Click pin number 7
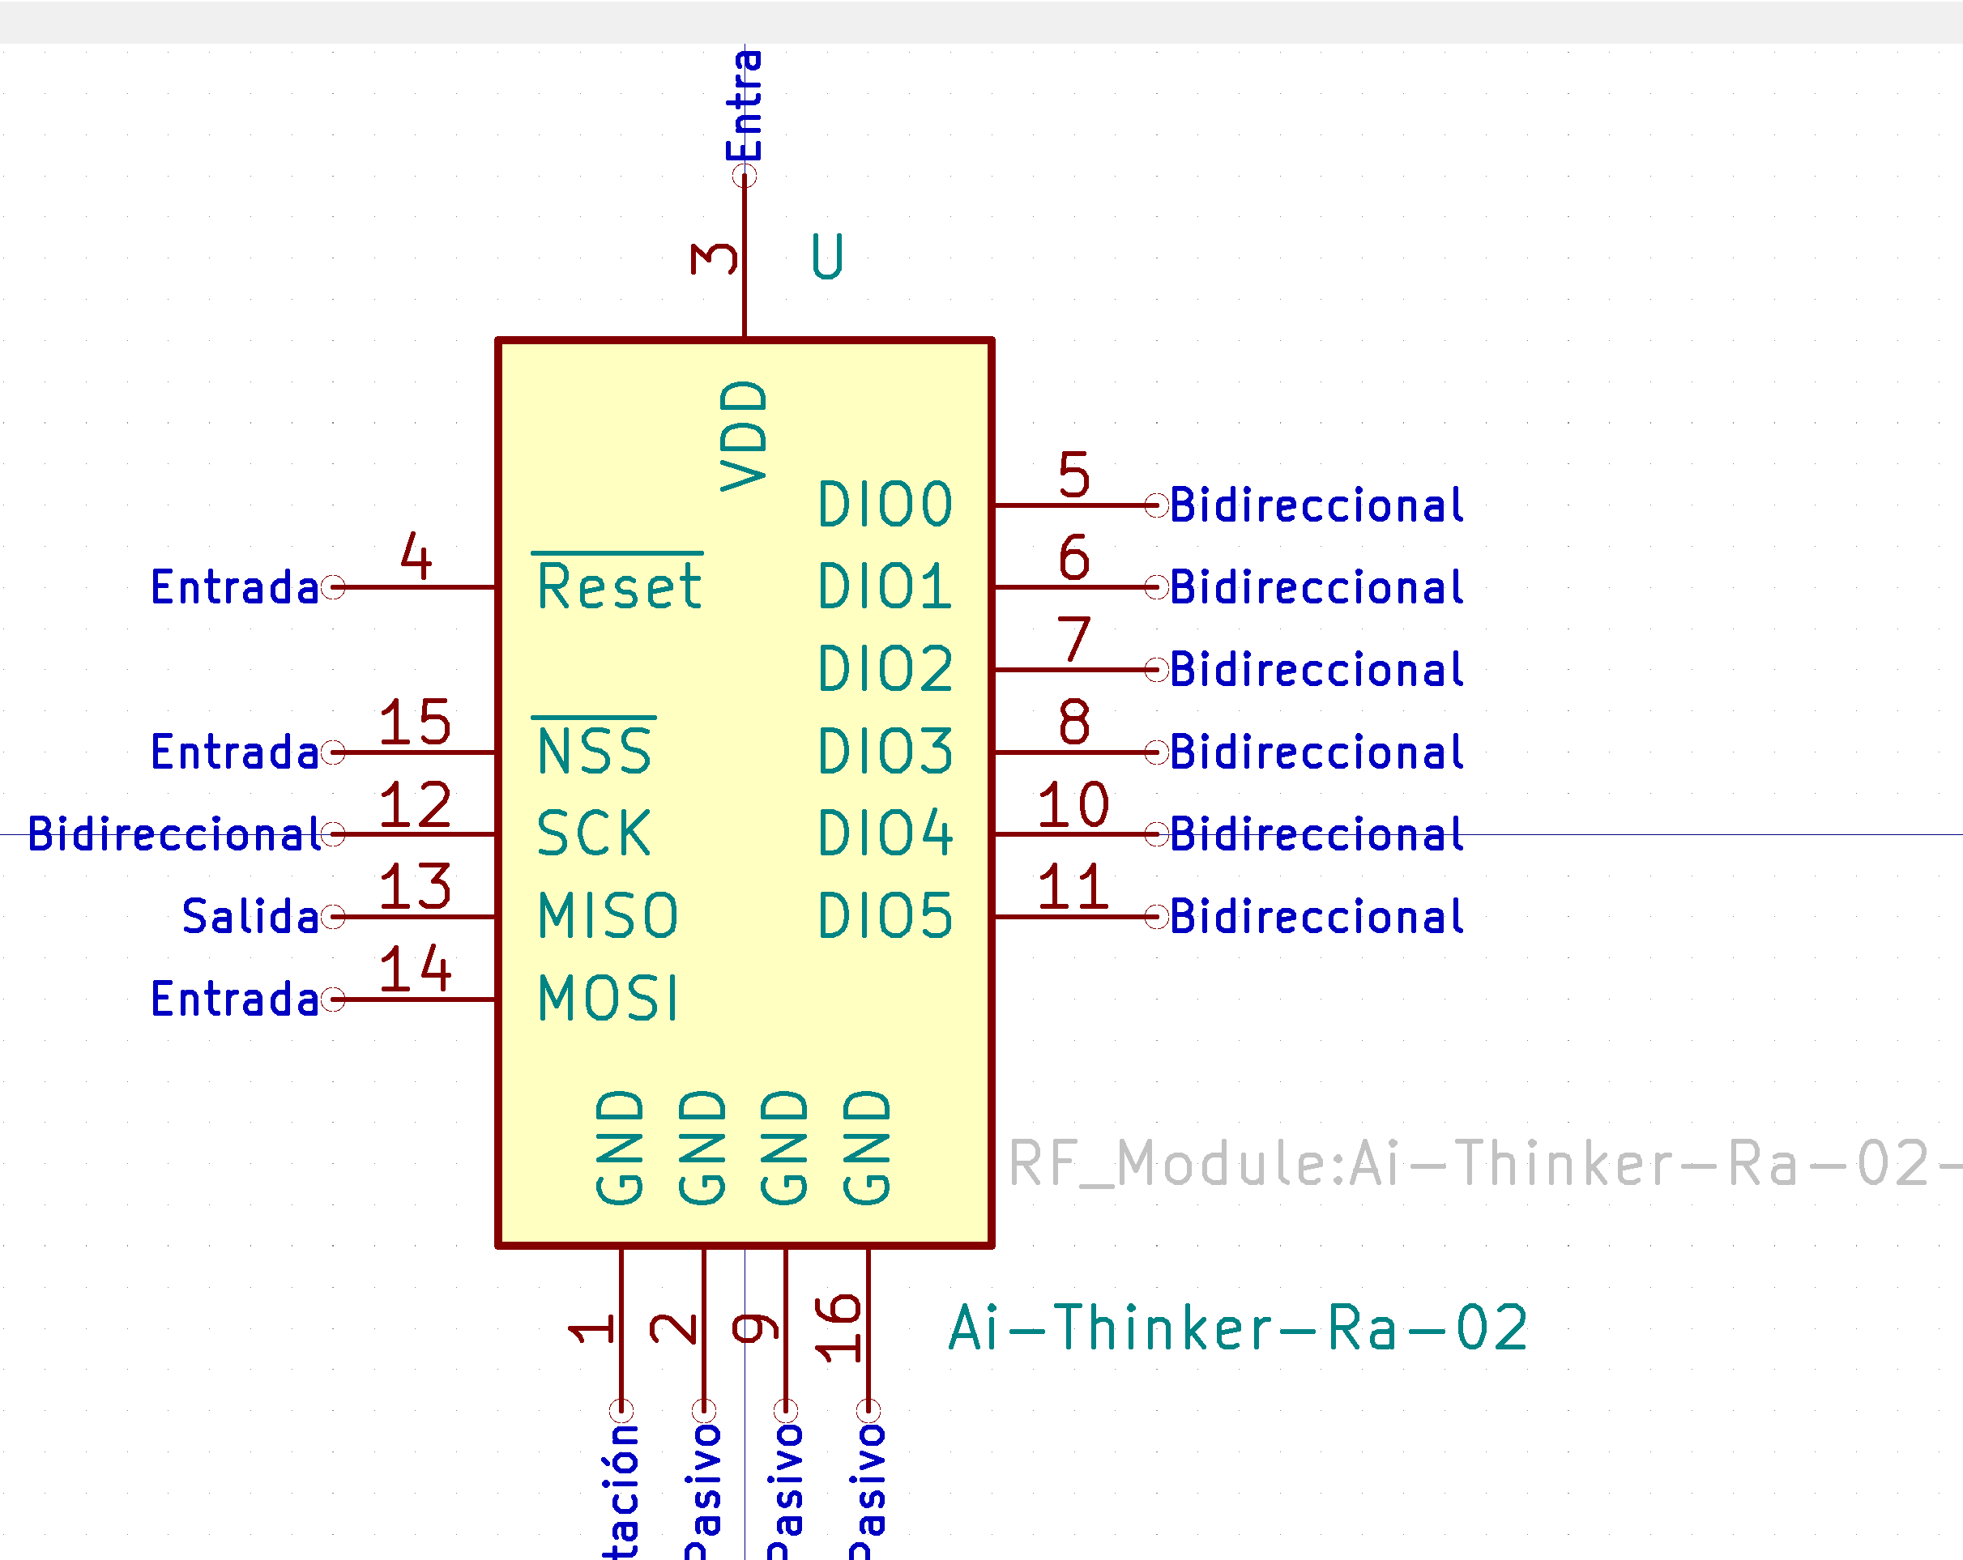This screenshot has width=1963, height=1560. [1074, 640]
